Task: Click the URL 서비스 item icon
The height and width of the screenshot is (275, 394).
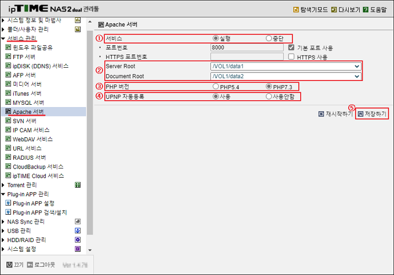Action: [8, 148]
